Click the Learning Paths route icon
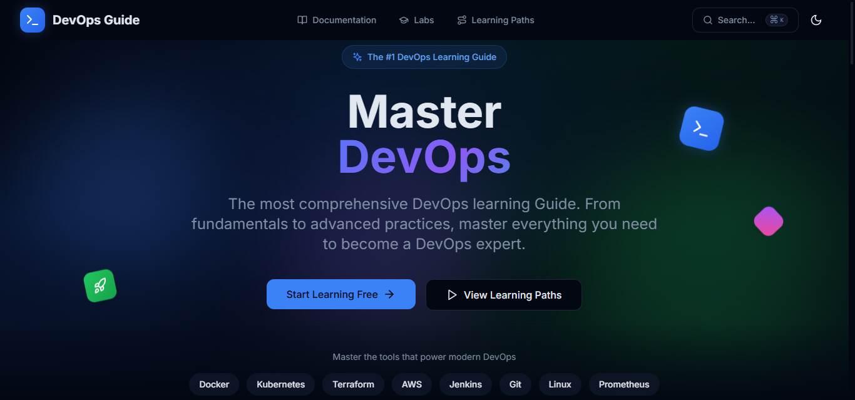 (461, 19)
